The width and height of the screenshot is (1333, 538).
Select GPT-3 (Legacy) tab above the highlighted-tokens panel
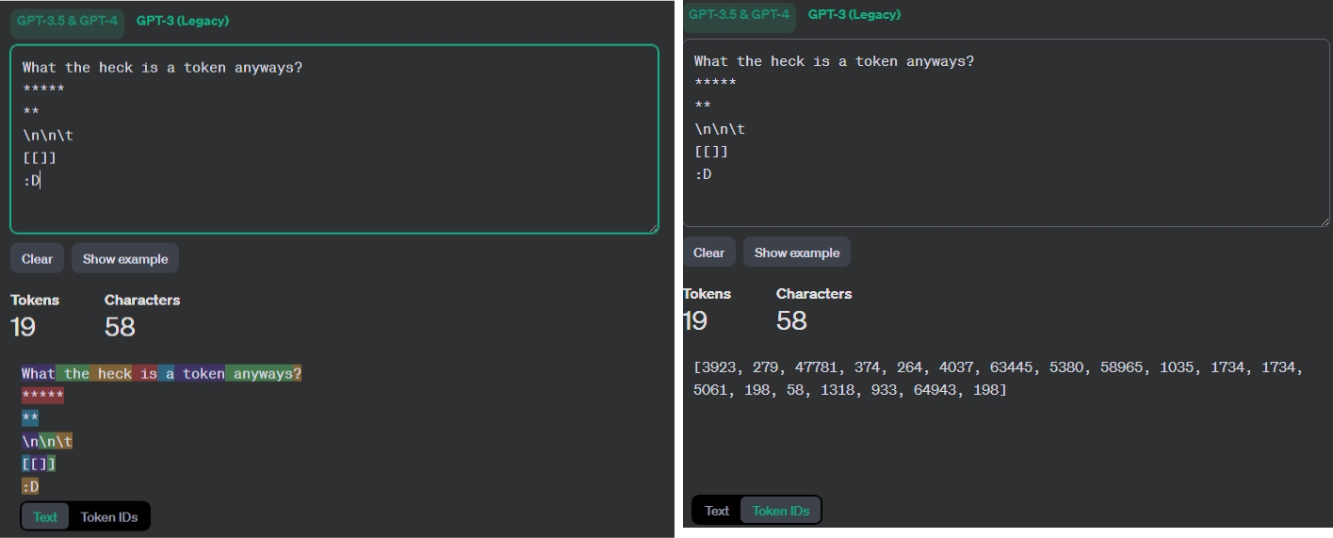(x=183, y=21)
